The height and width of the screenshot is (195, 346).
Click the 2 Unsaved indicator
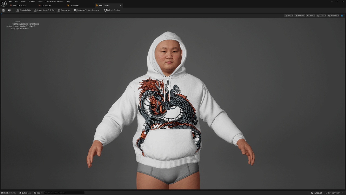316,193
